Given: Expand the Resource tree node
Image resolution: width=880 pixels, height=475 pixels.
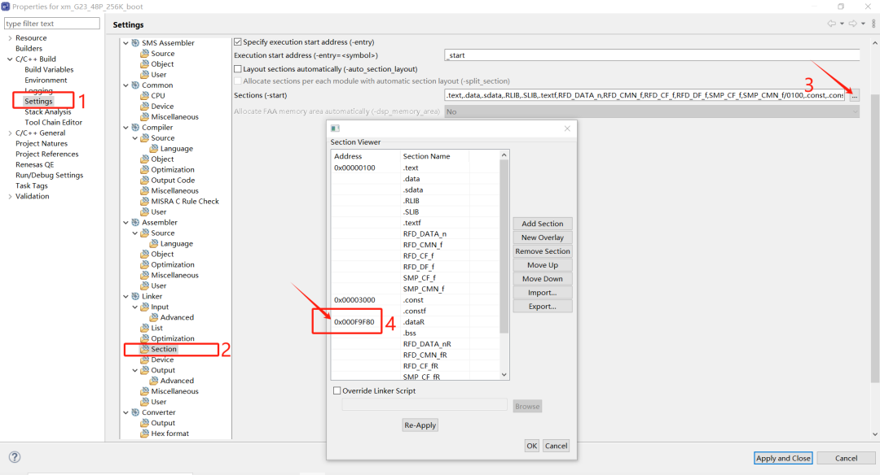Looking at the screenshot, I should [x=10, y=38].
